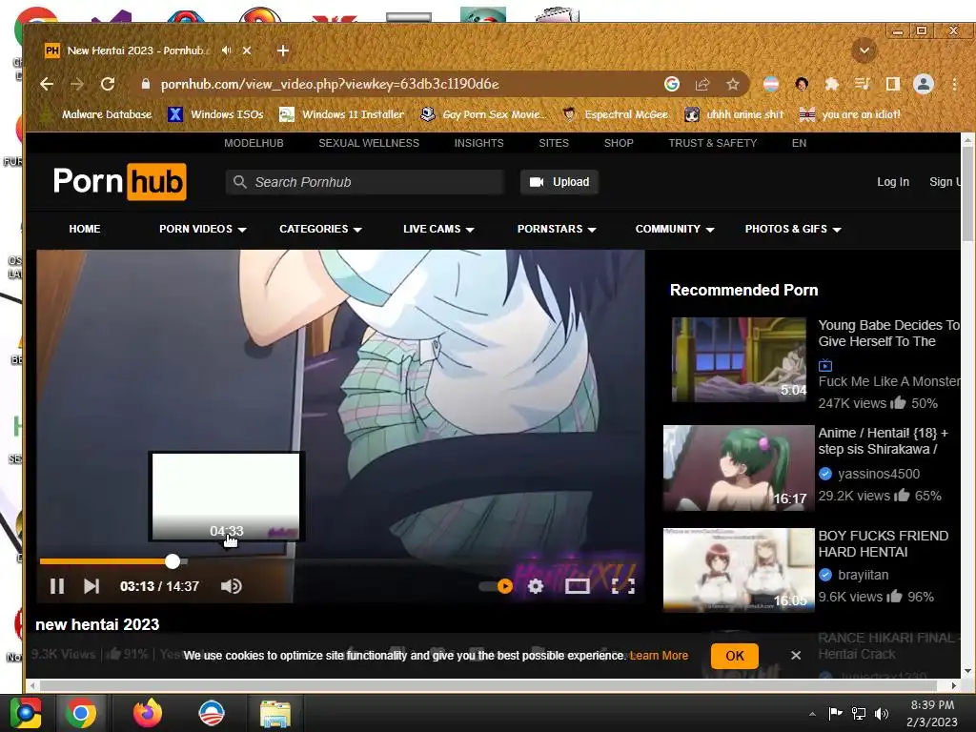Expand the COMMUNITY nav dropdown
976x732 pixels.
pos(674,229)
